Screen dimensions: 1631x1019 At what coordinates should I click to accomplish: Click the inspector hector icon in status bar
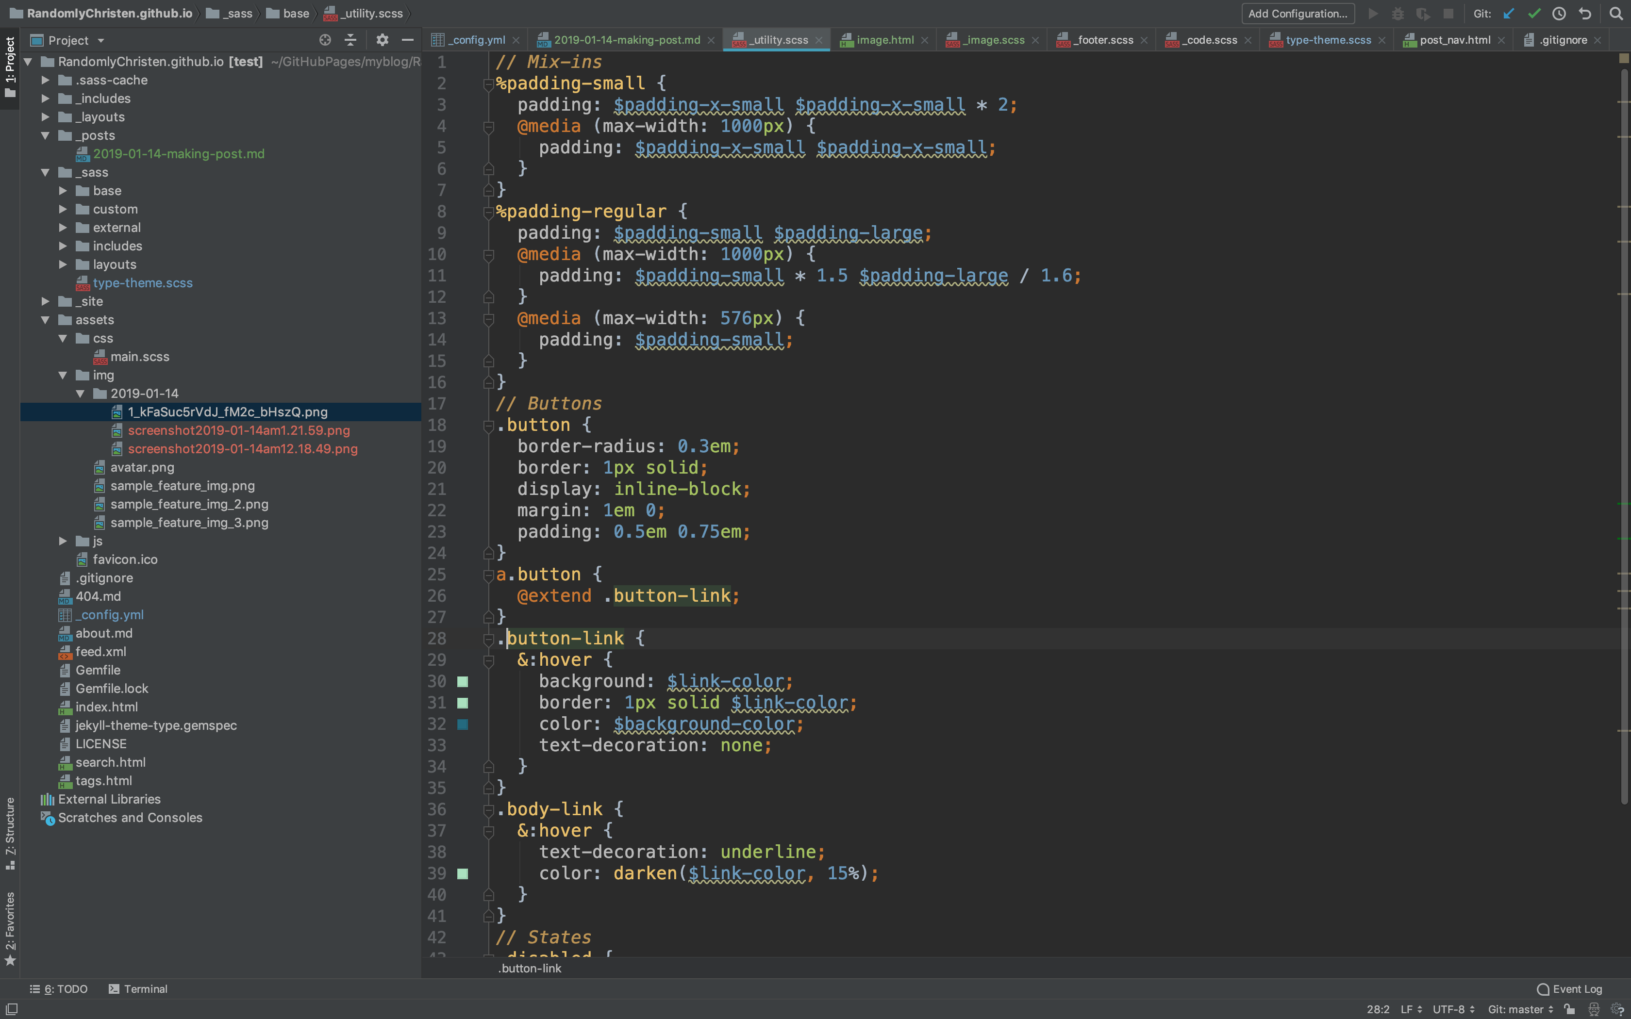pyautogui.click(x=1593, y=1009)
